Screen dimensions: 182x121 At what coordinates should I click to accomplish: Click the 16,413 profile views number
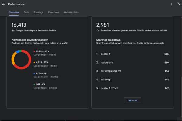point(19,25)
